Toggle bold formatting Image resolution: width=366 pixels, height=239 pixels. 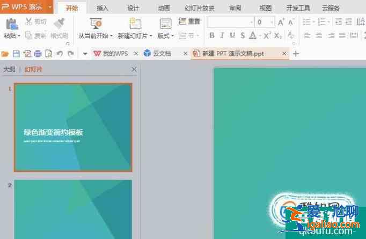211,35
